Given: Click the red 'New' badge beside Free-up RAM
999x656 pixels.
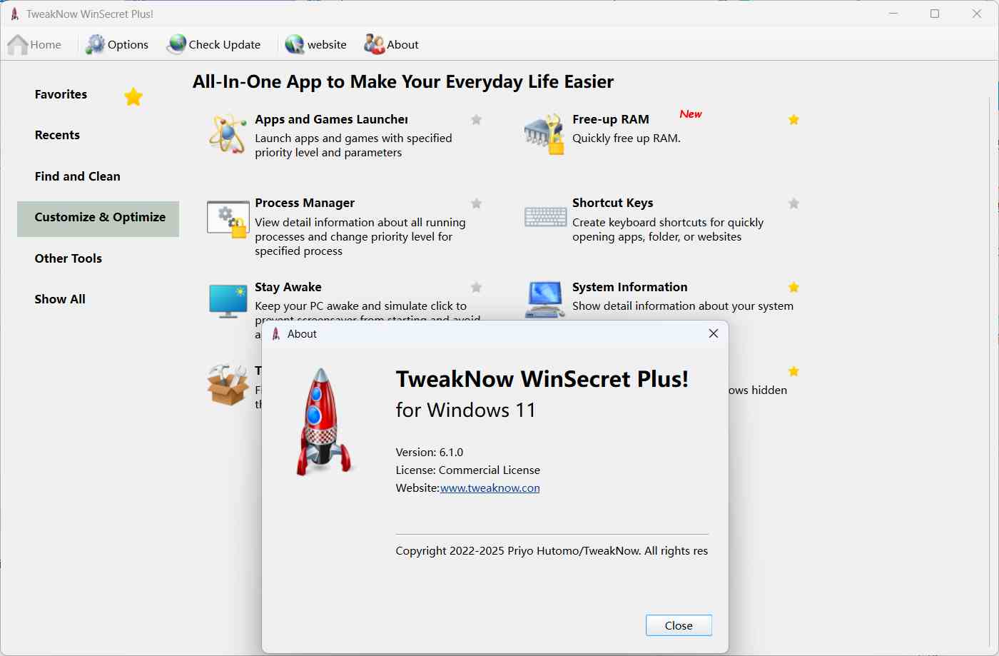Looking at the screenshot, I should coord(691,114).
